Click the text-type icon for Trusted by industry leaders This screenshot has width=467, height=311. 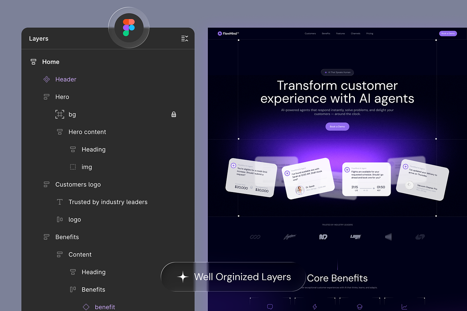tap(60, 202)
